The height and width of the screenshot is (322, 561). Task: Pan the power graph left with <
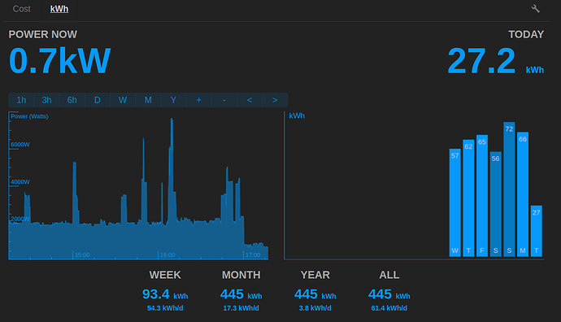[250, 100]
